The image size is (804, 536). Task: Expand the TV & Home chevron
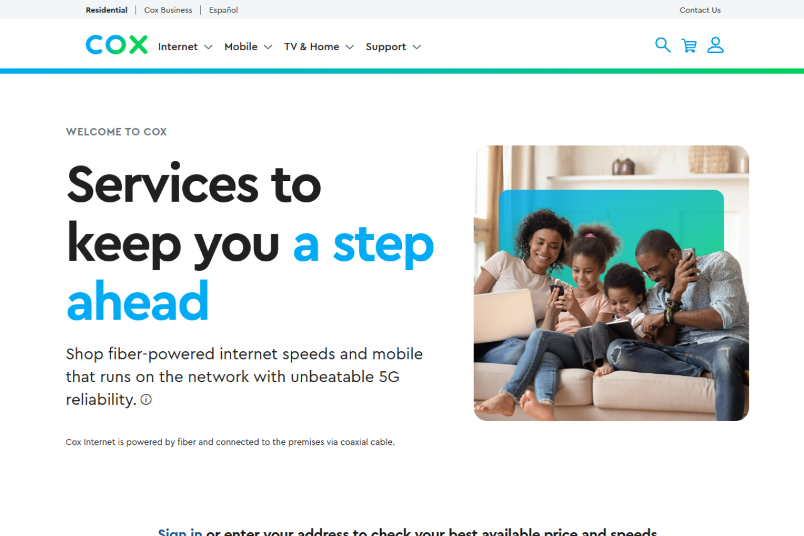pyautogui.click(x=350, y=47)
